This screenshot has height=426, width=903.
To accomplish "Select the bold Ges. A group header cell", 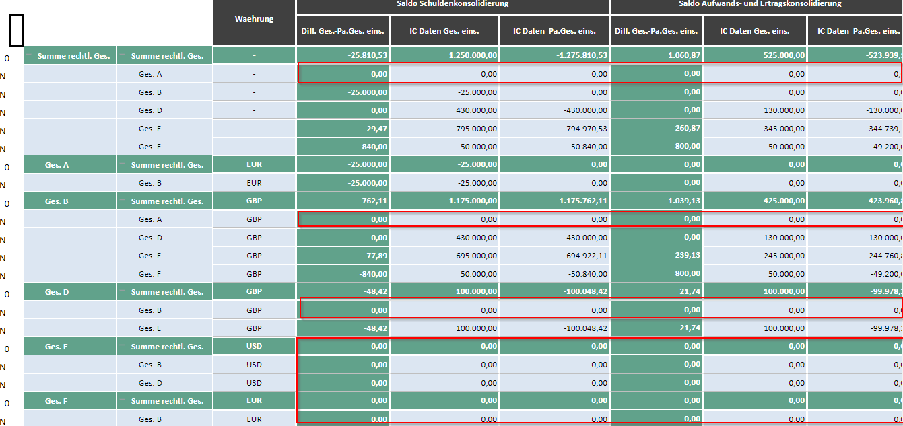I will [x=70, y=164].
